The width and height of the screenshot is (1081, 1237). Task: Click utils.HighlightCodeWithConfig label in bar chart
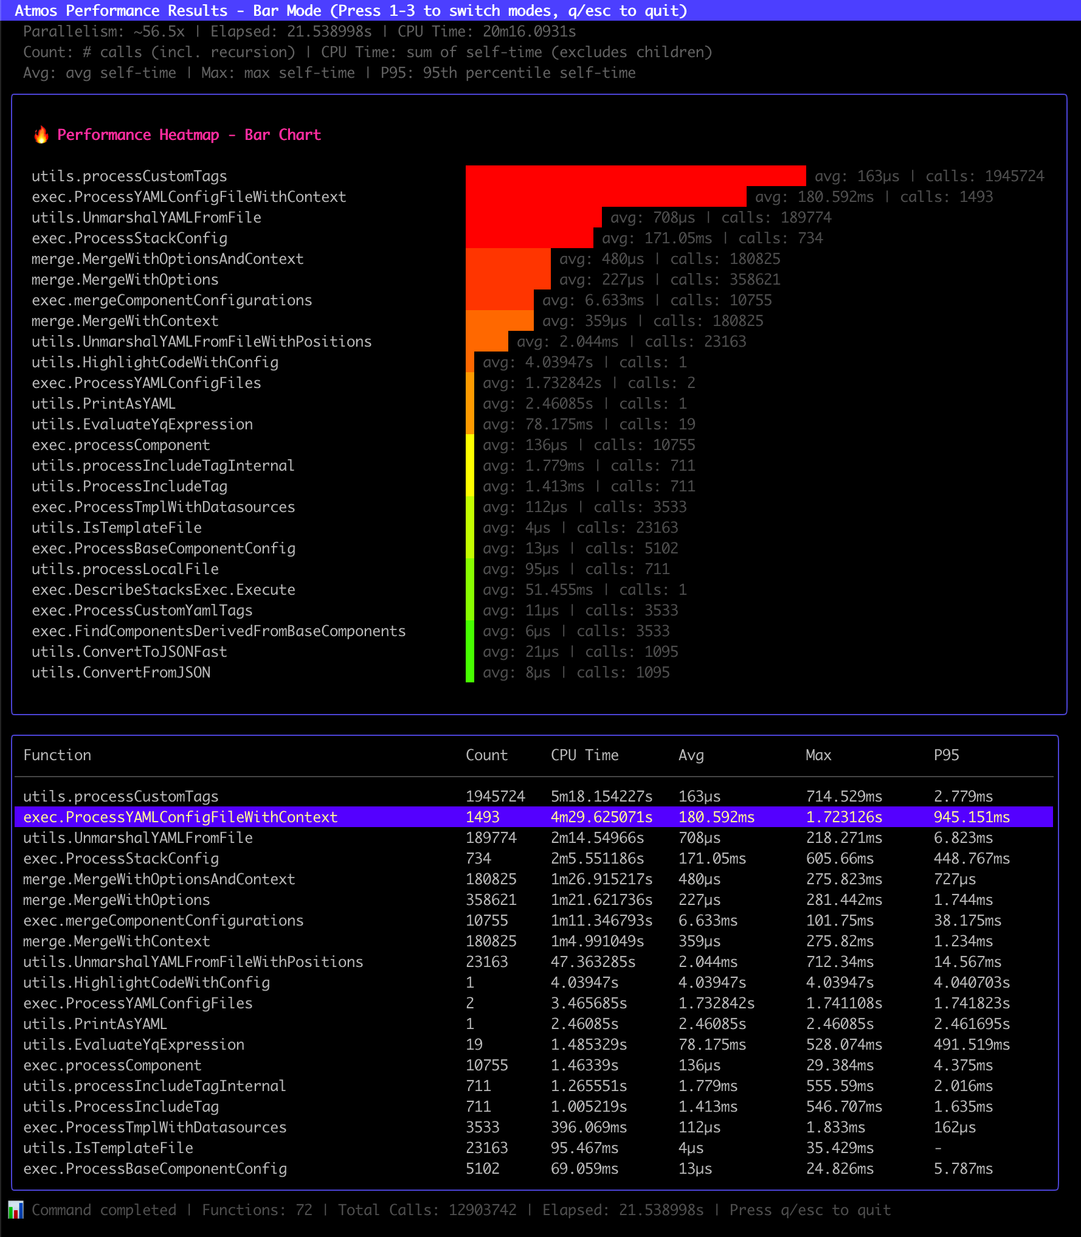154,362
